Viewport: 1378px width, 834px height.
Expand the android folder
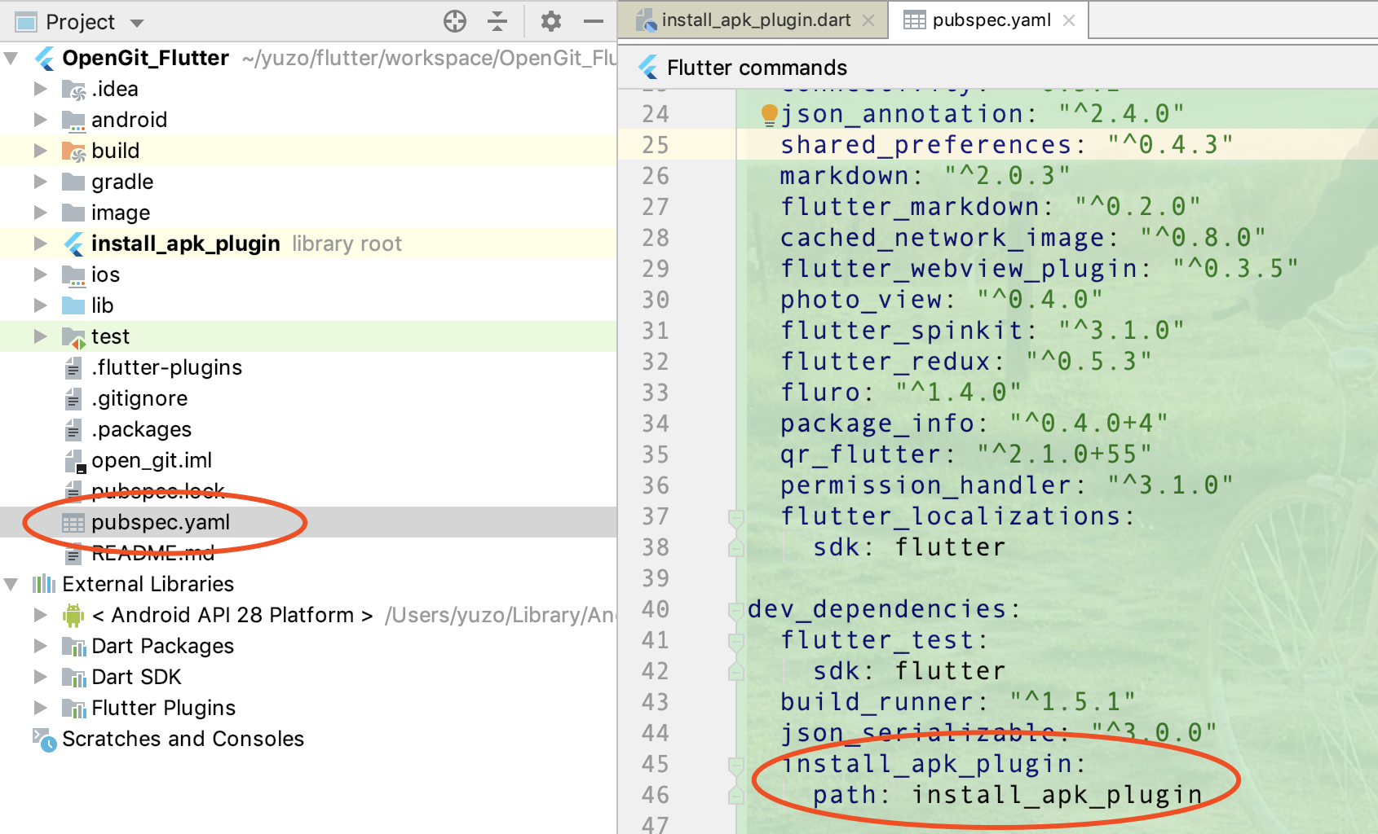coord(40,119)
